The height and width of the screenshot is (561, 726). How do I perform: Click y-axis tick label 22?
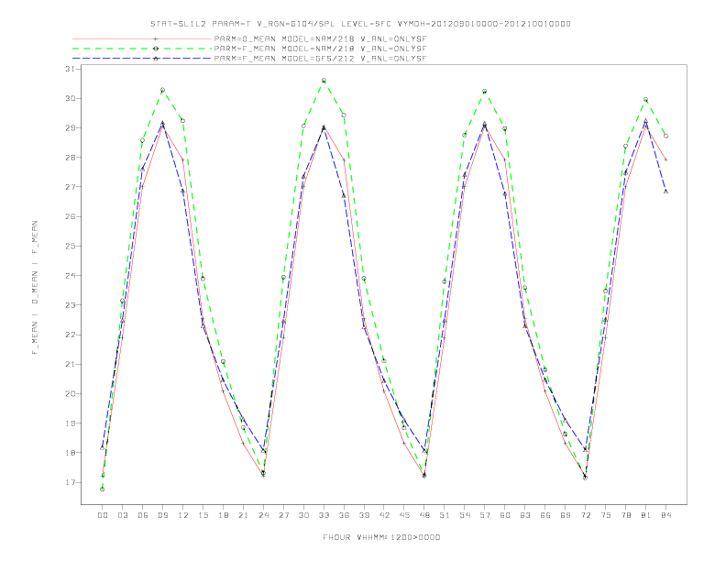[x=70, y=335]
